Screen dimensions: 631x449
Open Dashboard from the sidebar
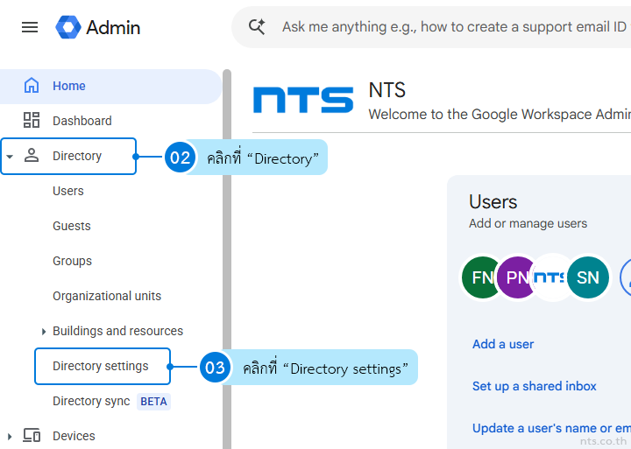[82, 121]
